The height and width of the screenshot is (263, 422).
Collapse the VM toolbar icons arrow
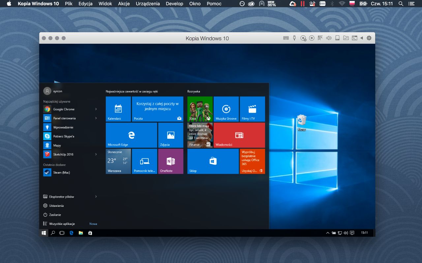coord(361,38)
